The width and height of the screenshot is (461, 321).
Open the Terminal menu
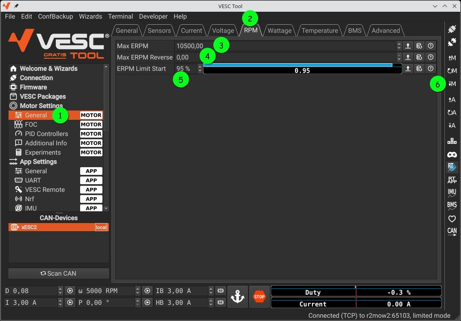[x=120, y=17]
